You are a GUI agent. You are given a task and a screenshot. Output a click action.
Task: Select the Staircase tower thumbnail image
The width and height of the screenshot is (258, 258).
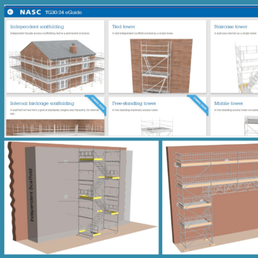[x=246, y=67]
